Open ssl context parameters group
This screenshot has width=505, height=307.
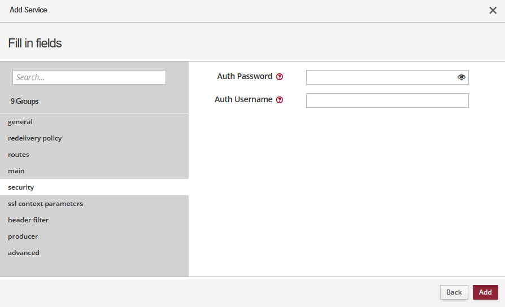(x=45, y=204)
